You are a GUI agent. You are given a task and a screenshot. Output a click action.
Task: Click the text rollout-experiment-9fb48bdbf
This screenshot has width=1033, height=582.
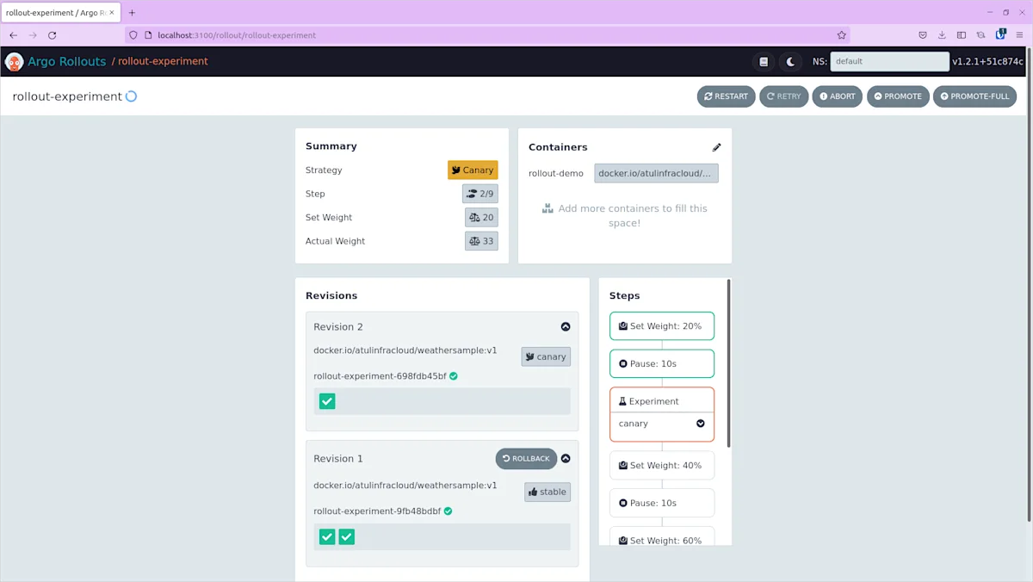tap(377, 511)
